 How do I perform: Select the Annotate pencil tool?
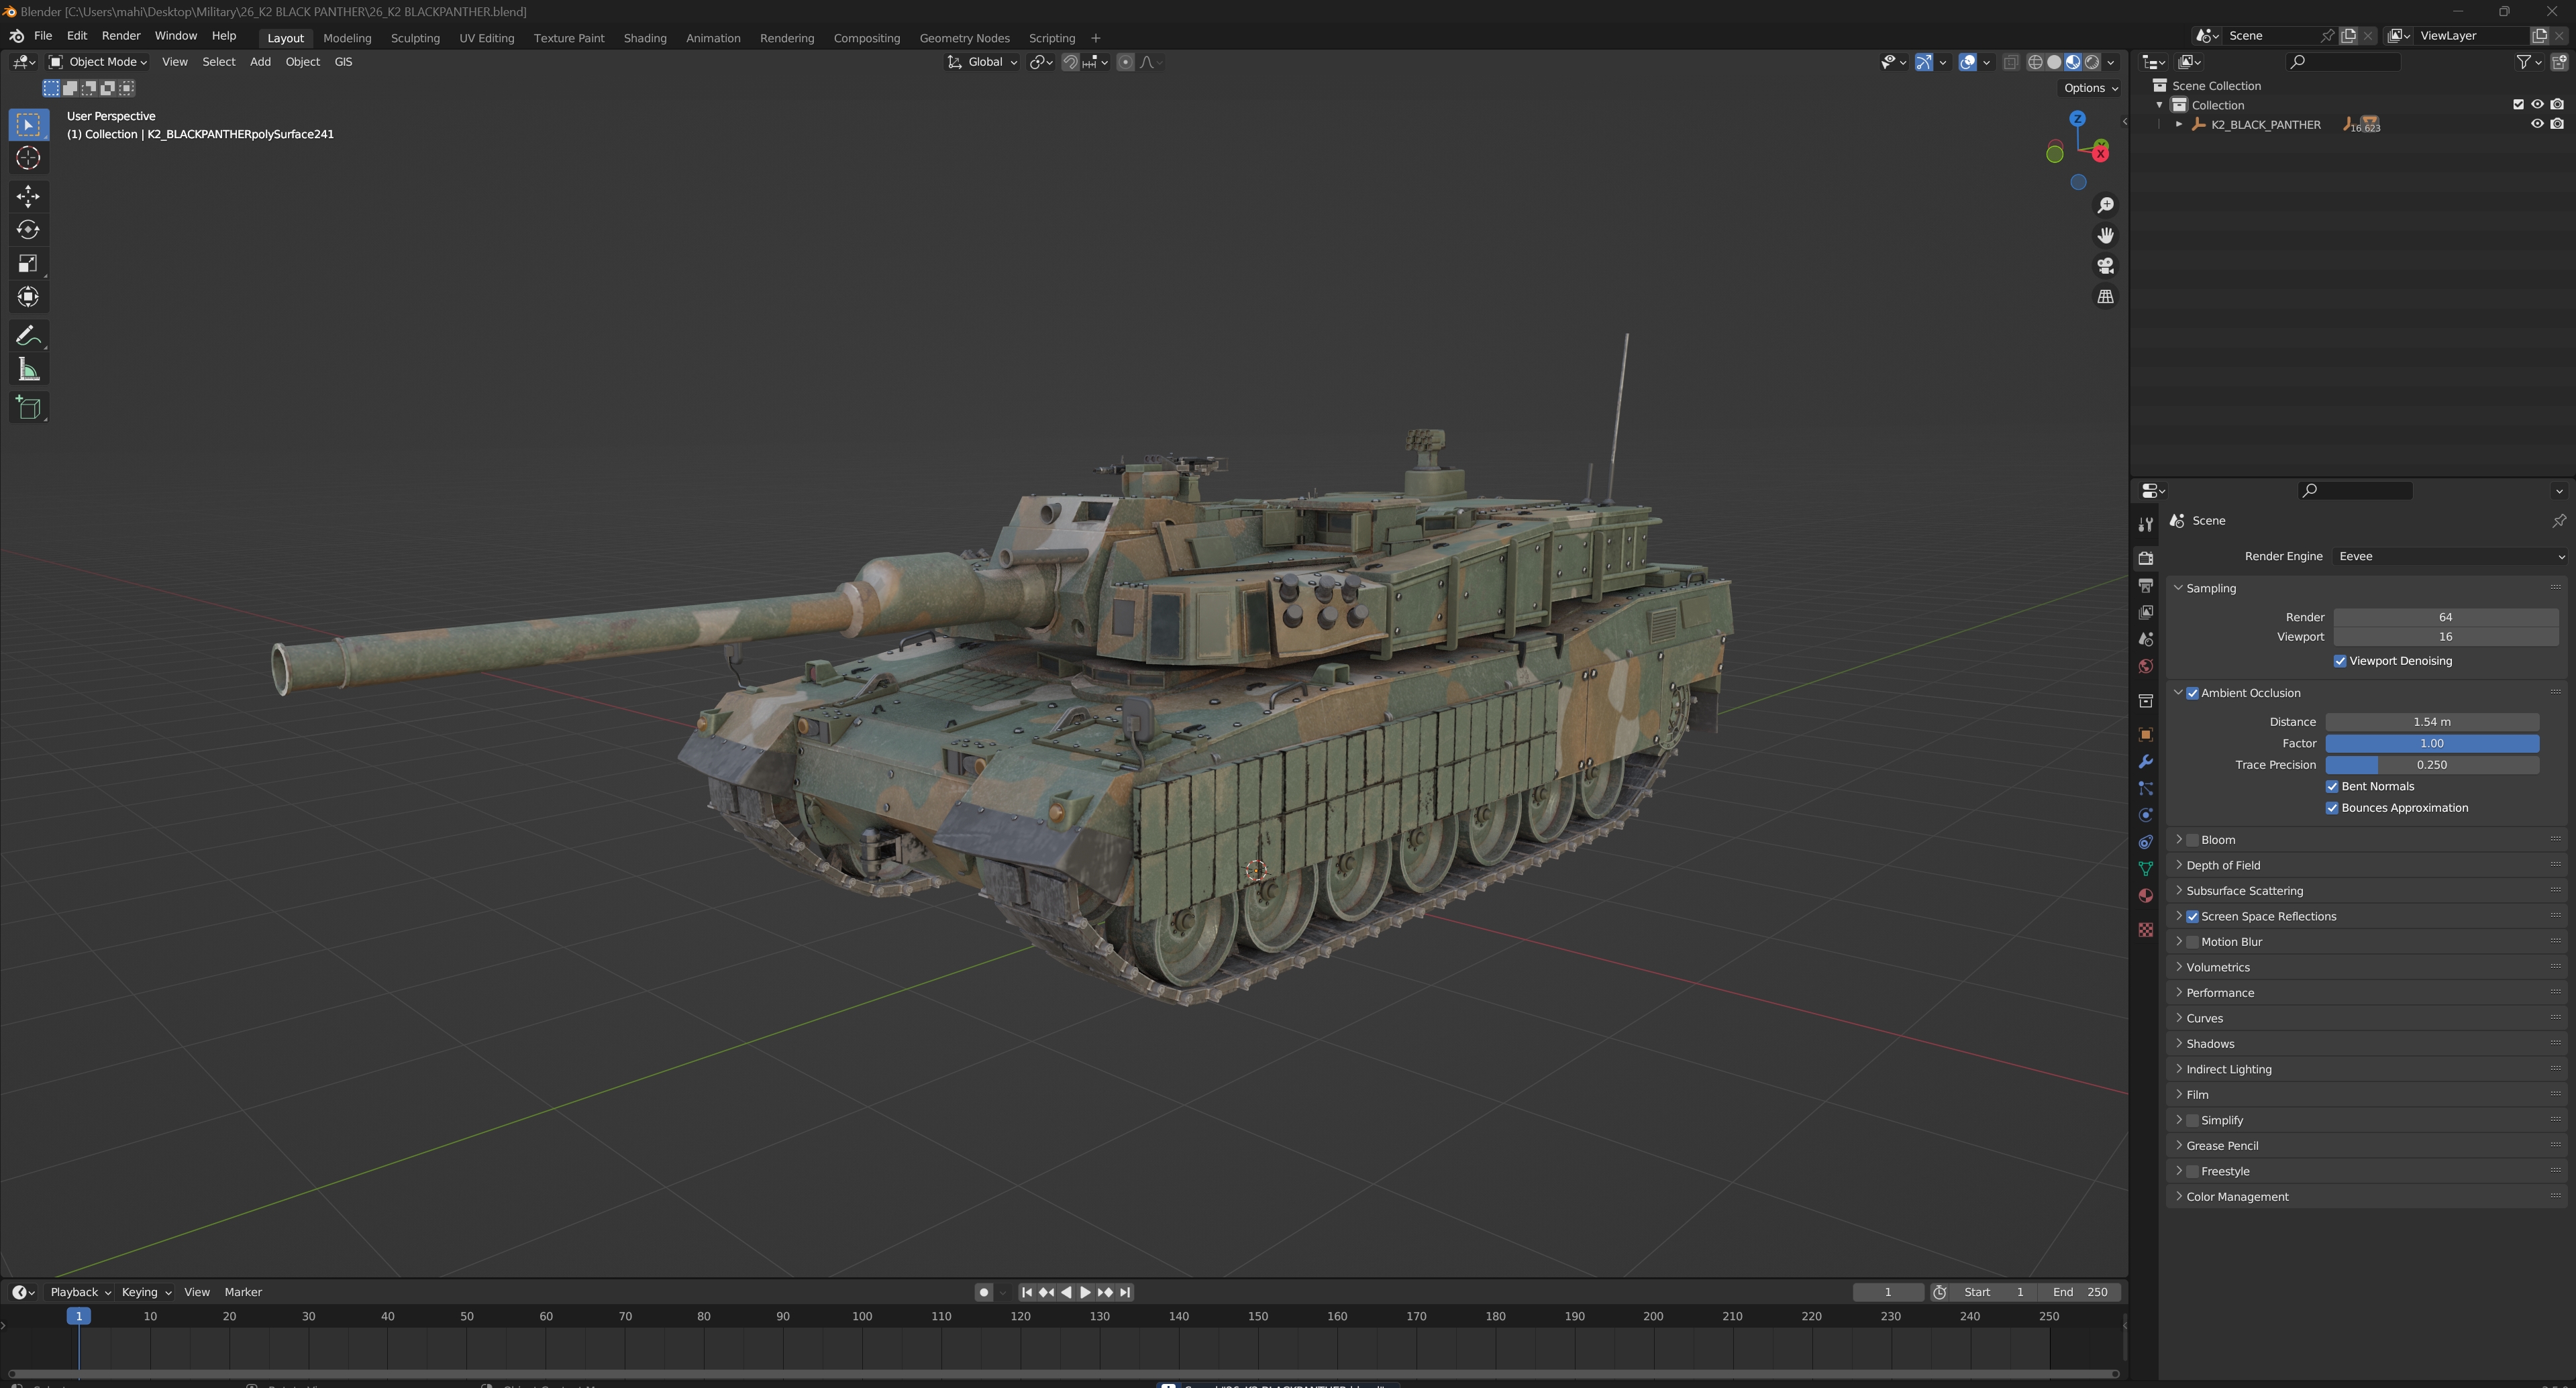click(28, 336)
